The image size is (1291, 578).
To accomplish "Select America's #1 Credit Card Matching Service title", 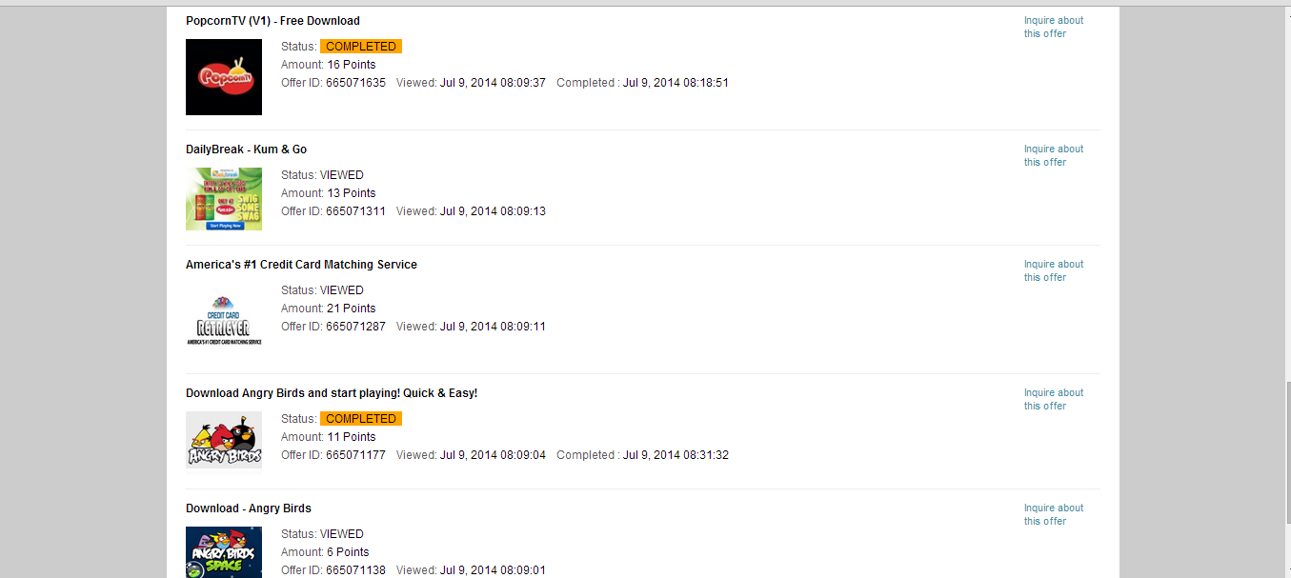I will coord(301,265).
